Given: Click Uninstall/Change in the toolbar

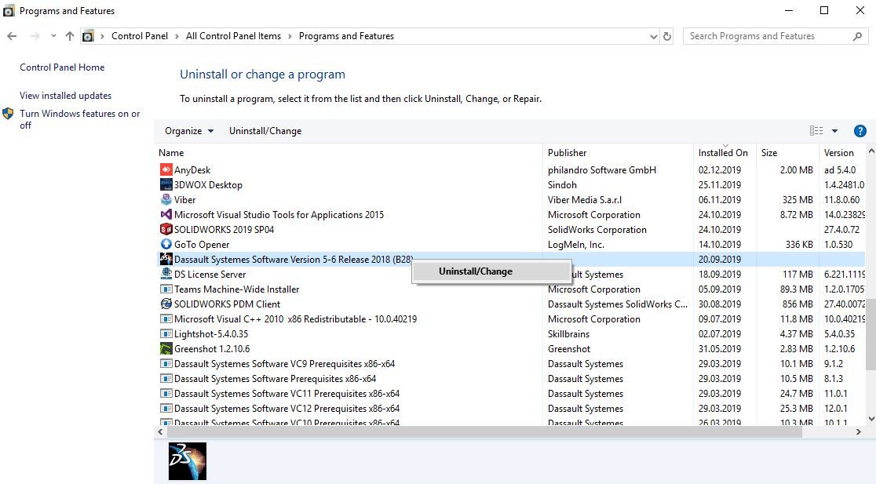Looking at the screenshot, I should pyautogui.click(x=265, y=131).
